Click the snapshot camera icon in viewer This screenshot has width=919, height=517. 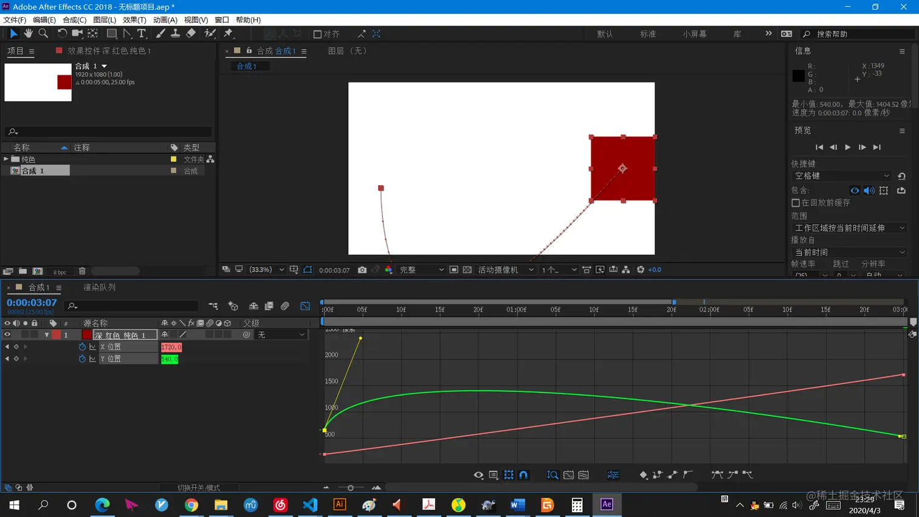[362, 270]
